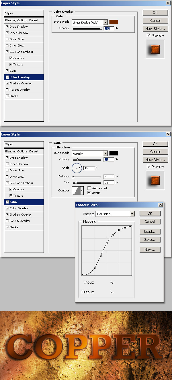Click the Color Overlay opacity value field
The image size is (172, 380).
[109, 28]
